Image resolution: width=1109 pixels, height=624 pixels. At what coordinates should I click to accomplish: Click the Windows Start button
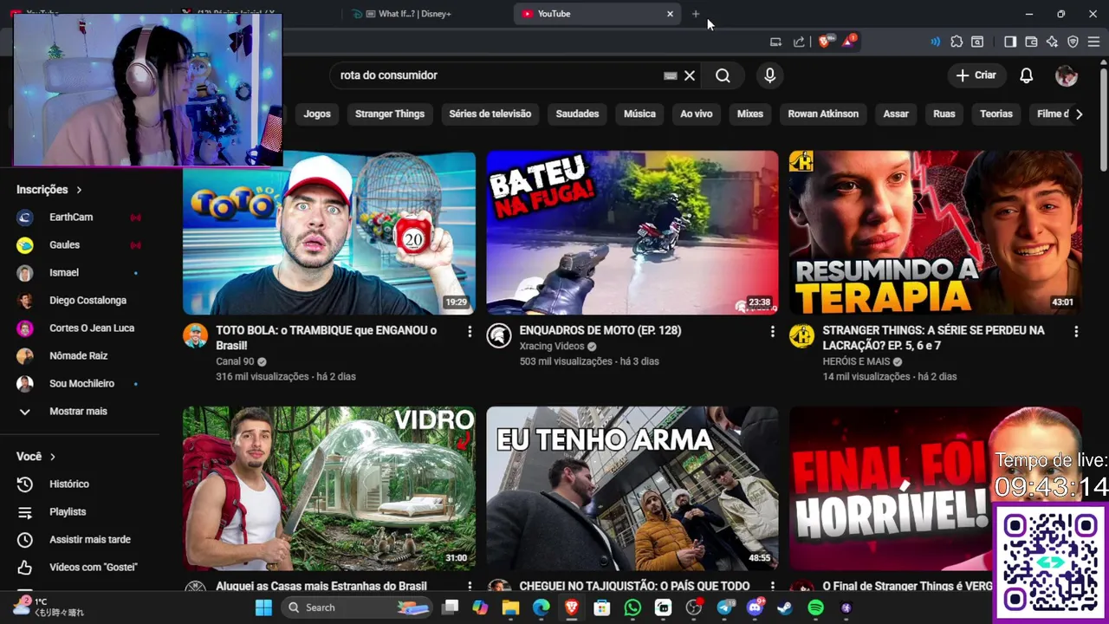(263, 608)
